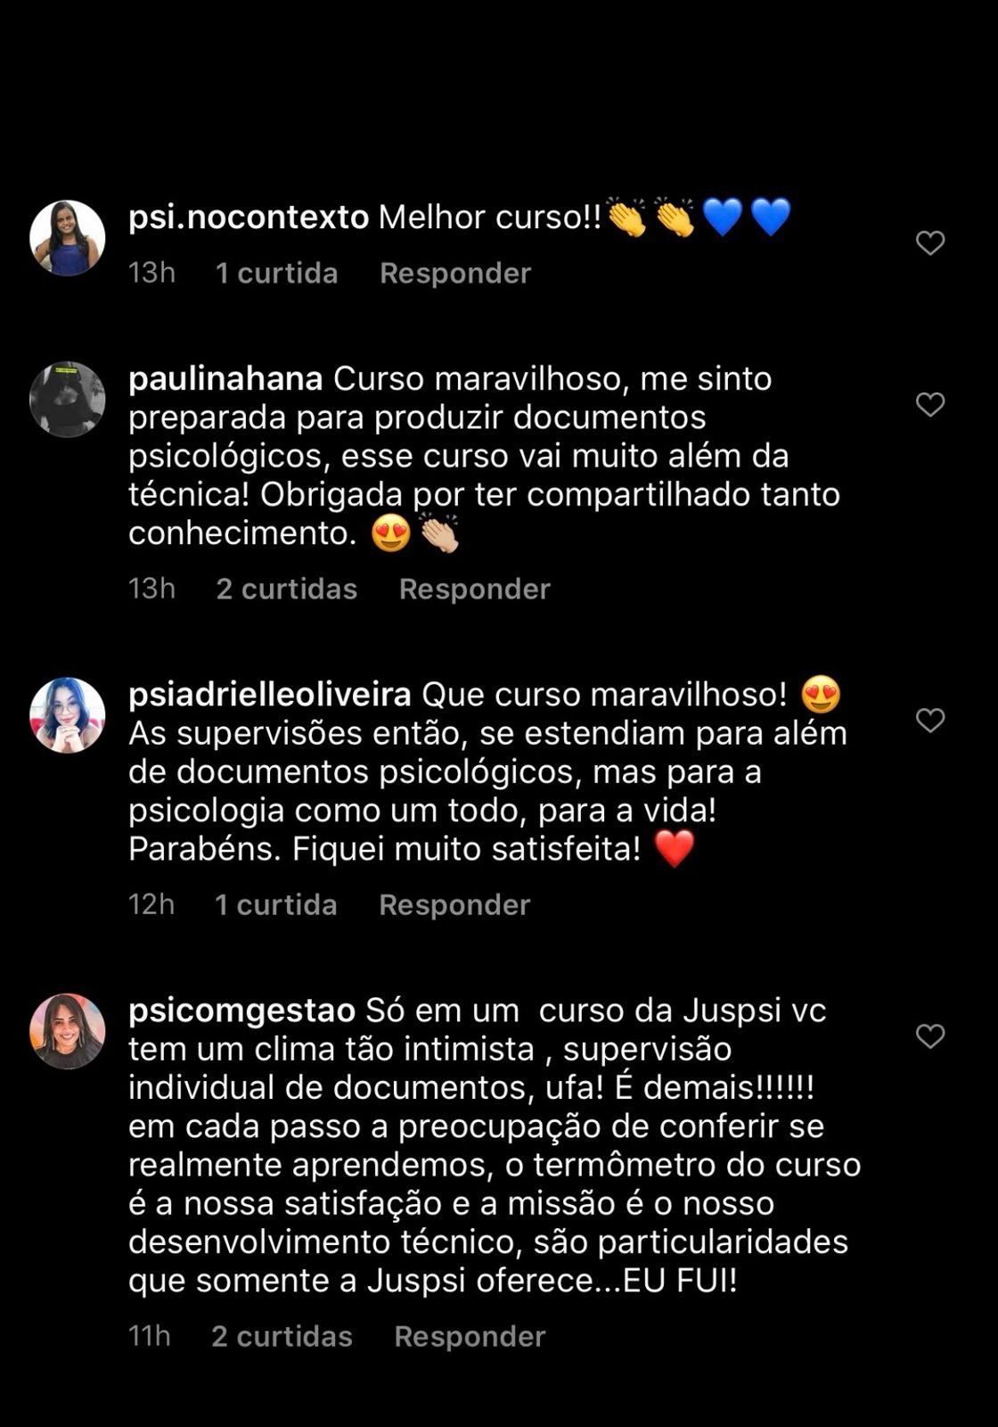Image resolution: width=998 pixels, height=1427 pixels.
Task: Visit the paulinahana username link
Action: [x=225, y=379]
